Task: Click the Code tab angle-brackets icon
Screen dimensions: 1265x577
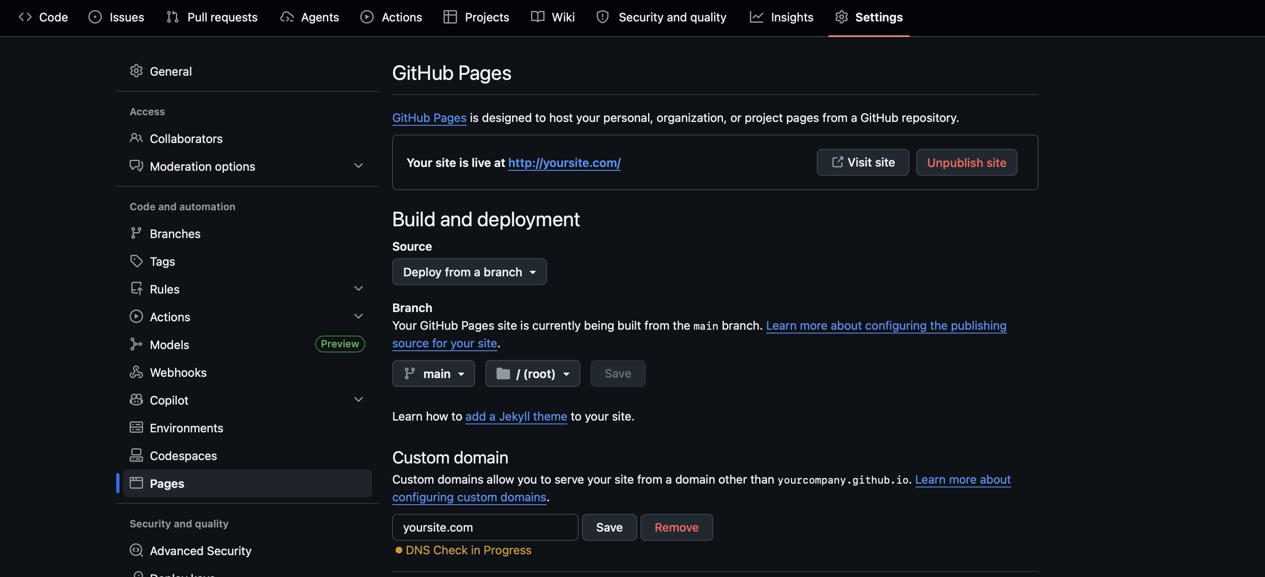Action: pos(25,17)
